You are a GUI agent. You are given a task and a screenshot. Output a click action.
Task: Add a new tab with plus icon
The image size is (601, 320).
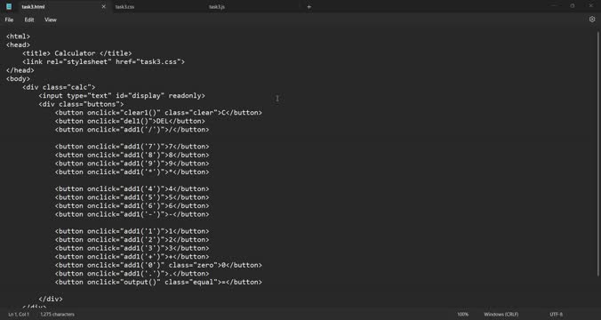pos(309,6)
